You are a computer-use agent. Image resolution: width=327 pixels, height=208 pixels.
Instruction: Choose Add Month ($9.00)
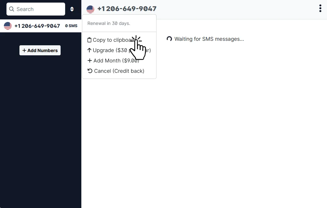coord(113,60)
